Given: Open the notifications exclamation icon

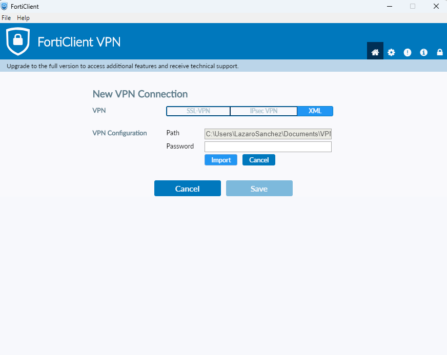Looking at the screenshot, I should tap(408, 52).
